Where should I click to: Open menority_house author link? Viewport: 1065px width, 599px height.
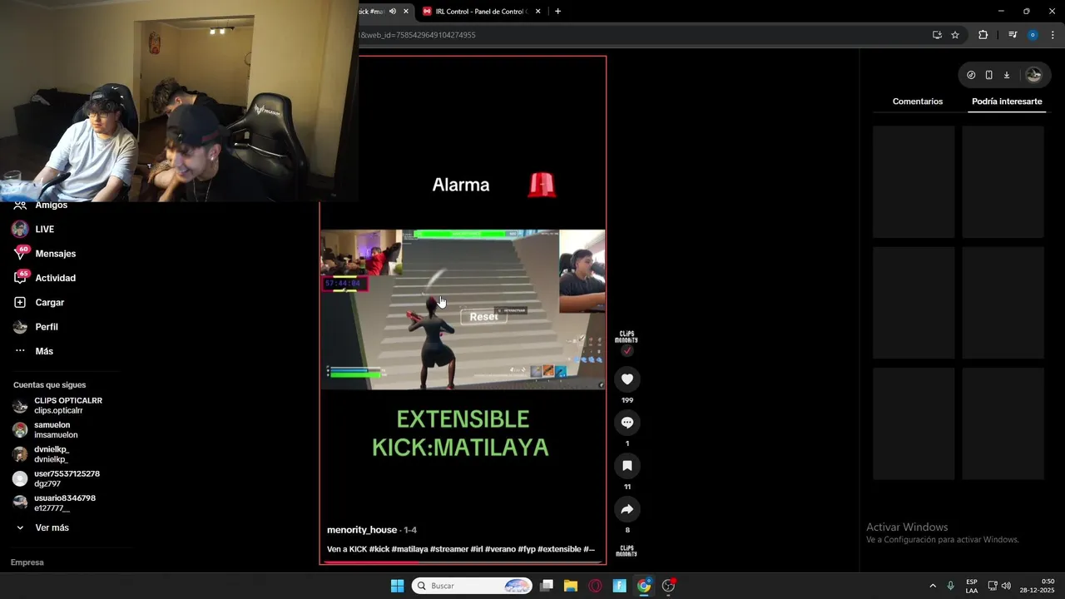pos(362,530)
